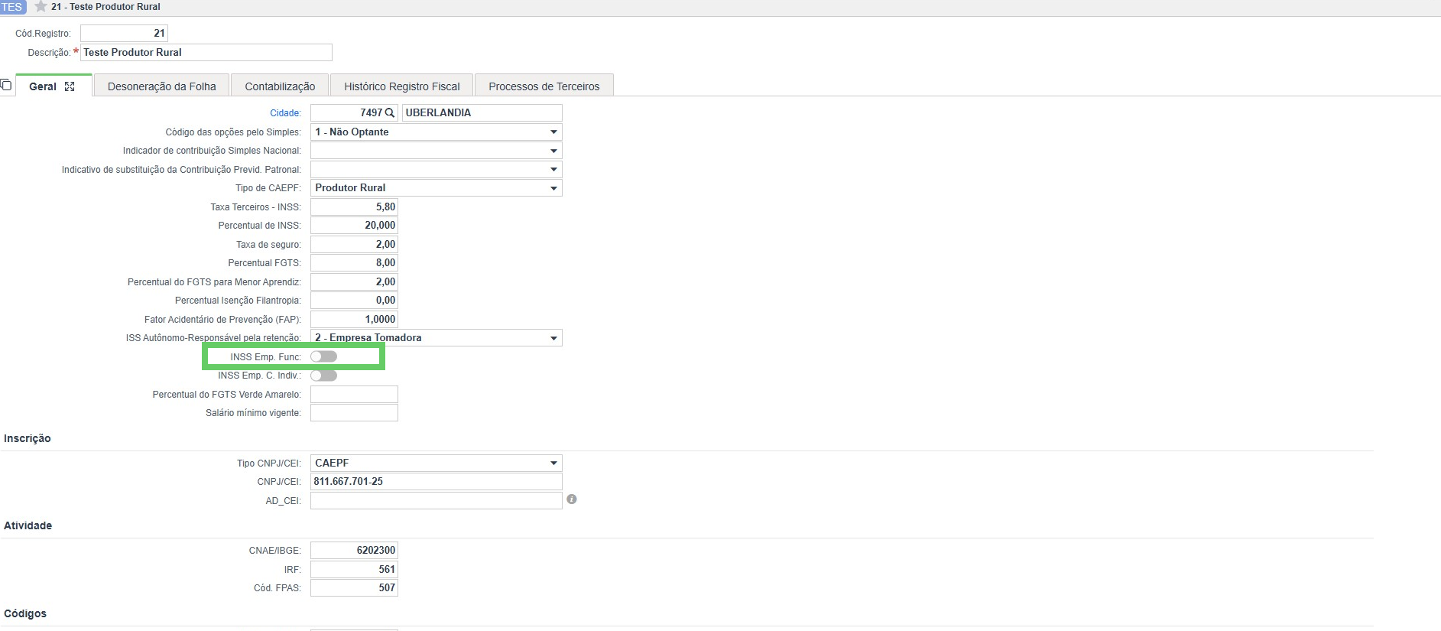Screen dimensions: 1441x631
Task: Click the CNAE/IBGE field
Action: 354,550
